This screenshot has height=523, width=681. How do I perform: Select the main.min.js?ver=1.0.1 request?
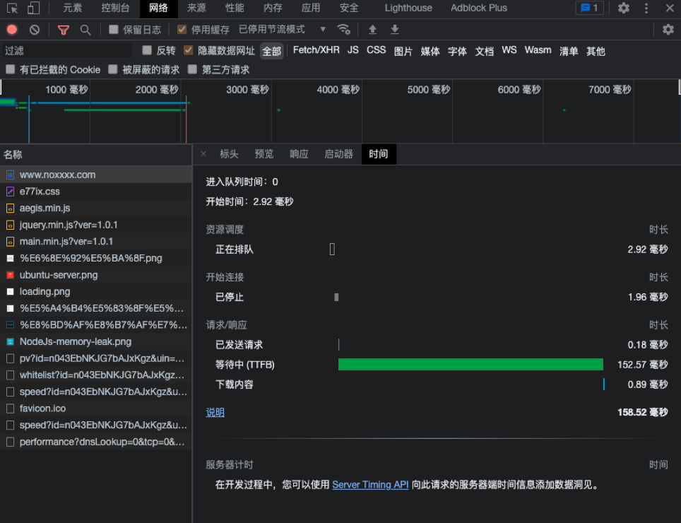[95, 242]
